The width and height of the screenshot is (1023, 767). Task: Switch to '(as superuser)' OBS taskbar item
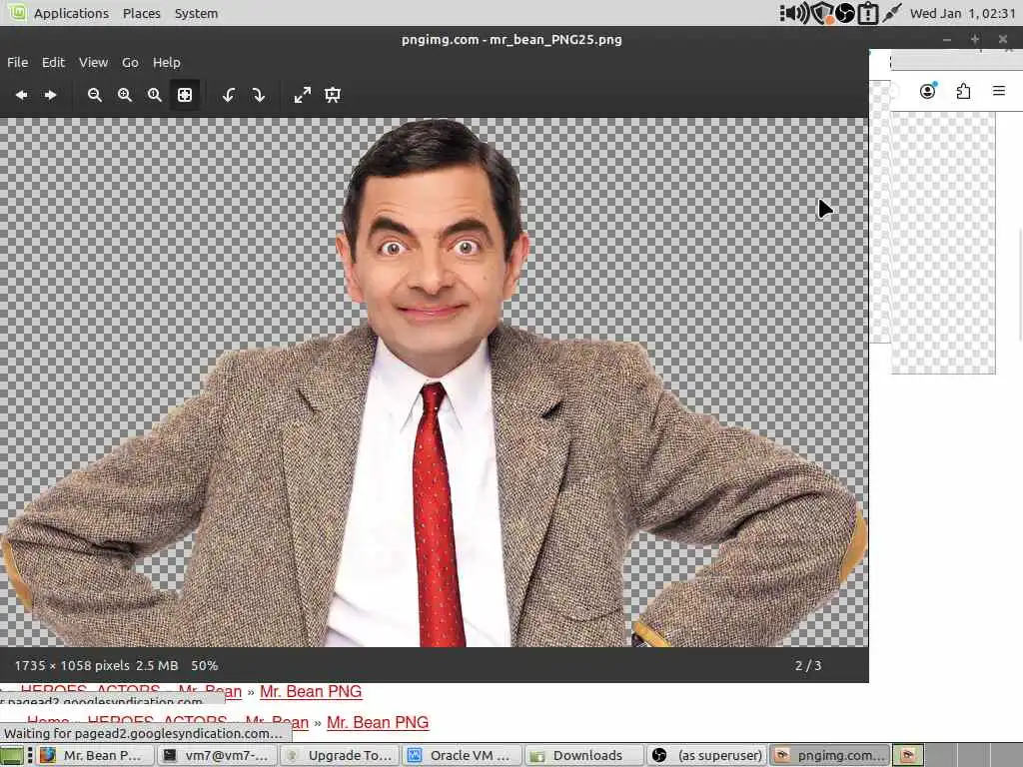coord(707,755)
